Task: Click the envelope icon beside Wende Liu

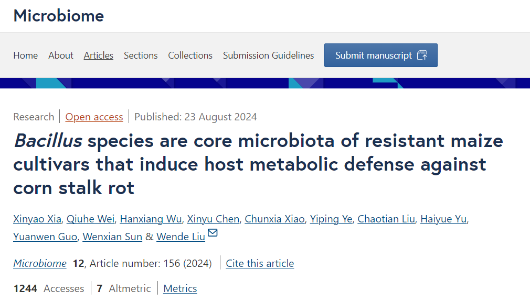Action: click(x=213, y=232)
